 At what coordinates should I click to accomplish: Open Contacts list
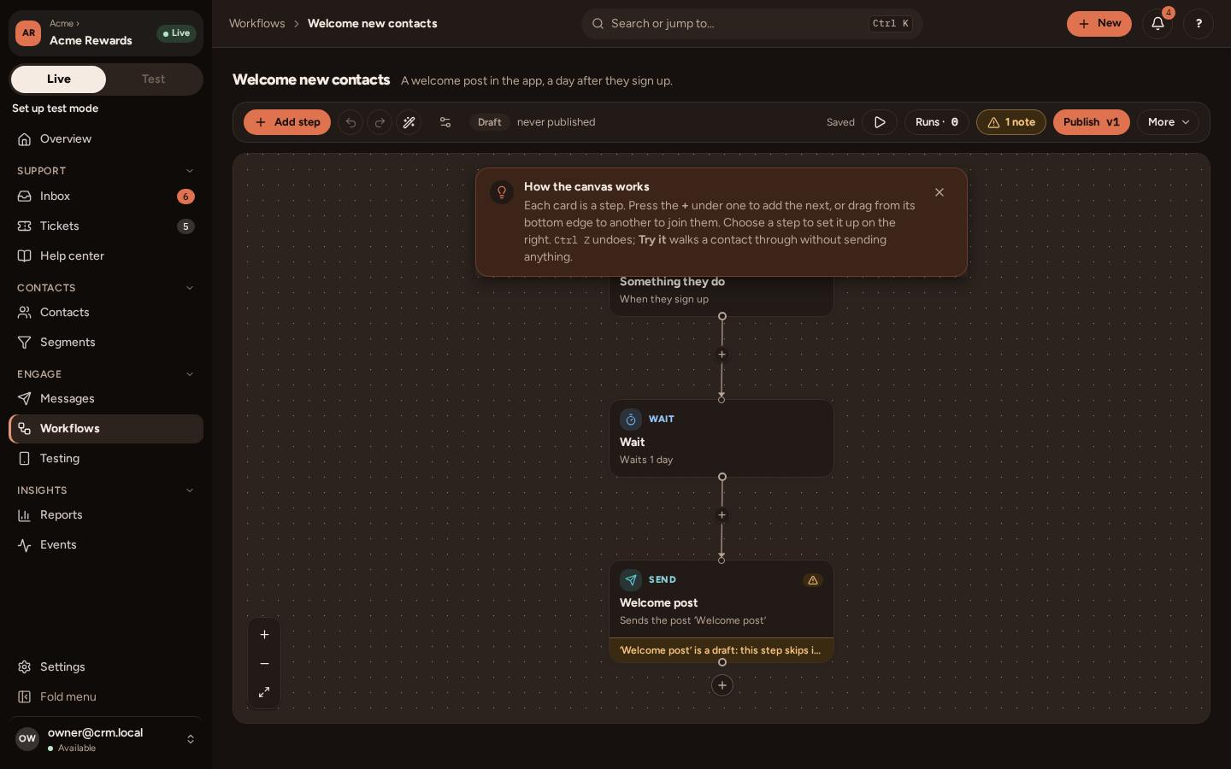(106, 313)
